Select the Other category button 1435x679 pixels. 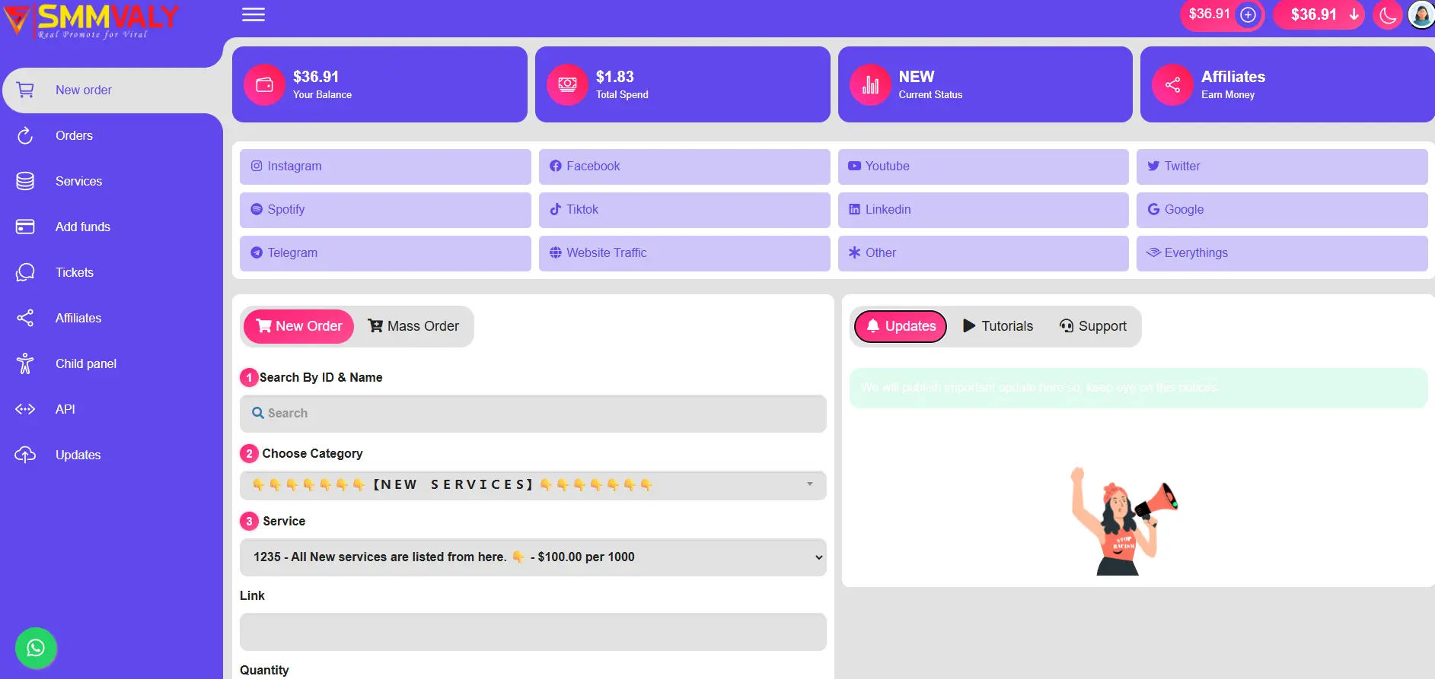[983, 253]
